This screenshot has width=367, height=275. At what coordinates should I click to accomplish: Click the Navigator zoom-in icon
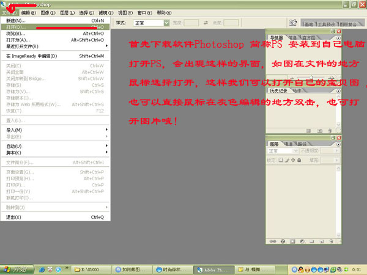(331, 78)
